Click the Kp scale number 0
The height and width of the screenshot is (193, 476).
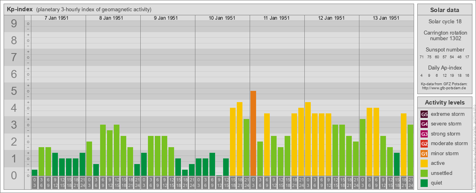click(x=14, y=175)
